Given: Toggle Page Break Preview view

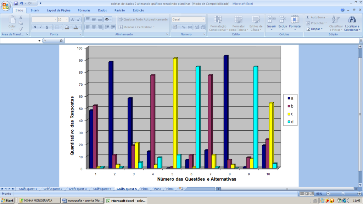Looking at the screenshot, I should [x=312, y=194].
